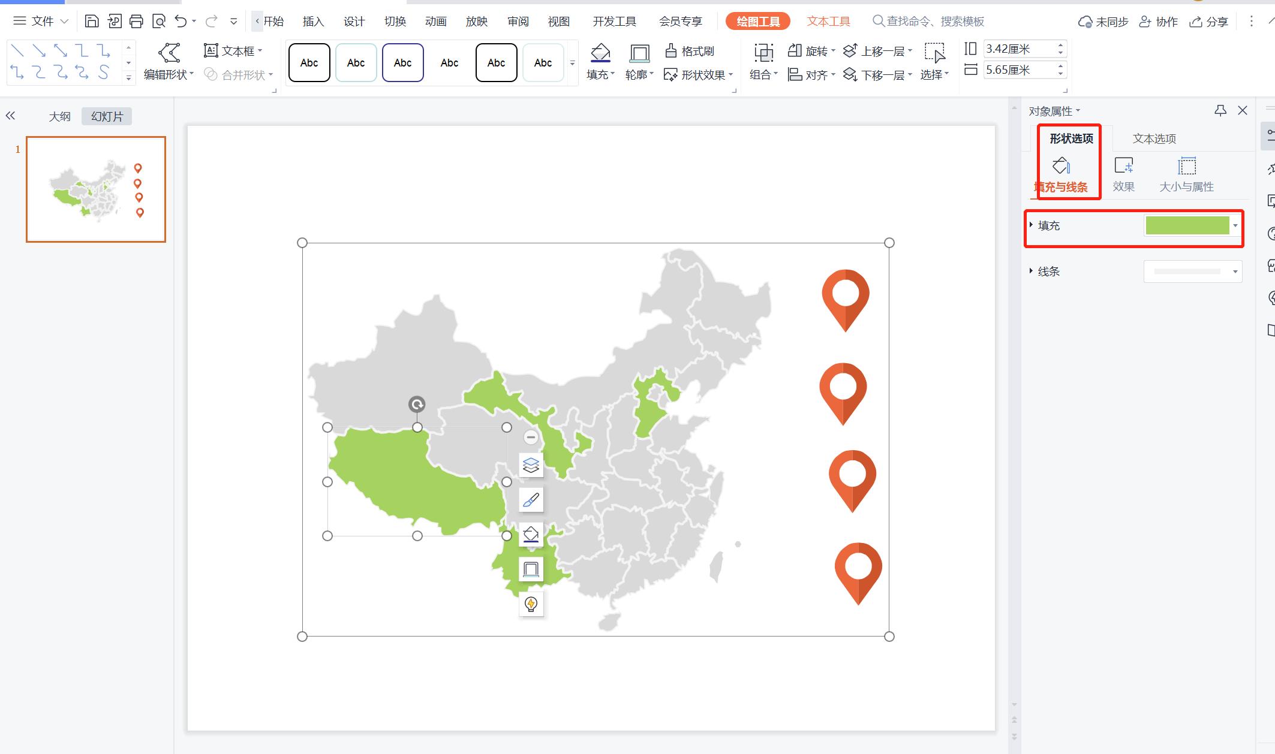This screenshot has height=754, width=1275.
Task: Open the line style dropdown in pane
Action: 1235,272
